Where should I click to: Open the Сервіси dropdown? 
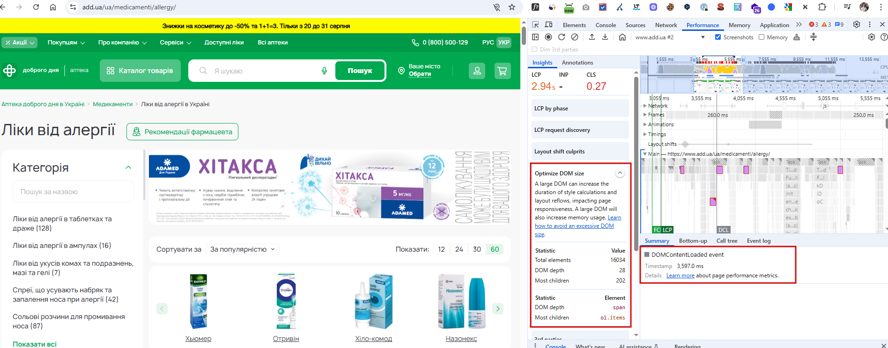pyautogui.click(x=175, y=43)
